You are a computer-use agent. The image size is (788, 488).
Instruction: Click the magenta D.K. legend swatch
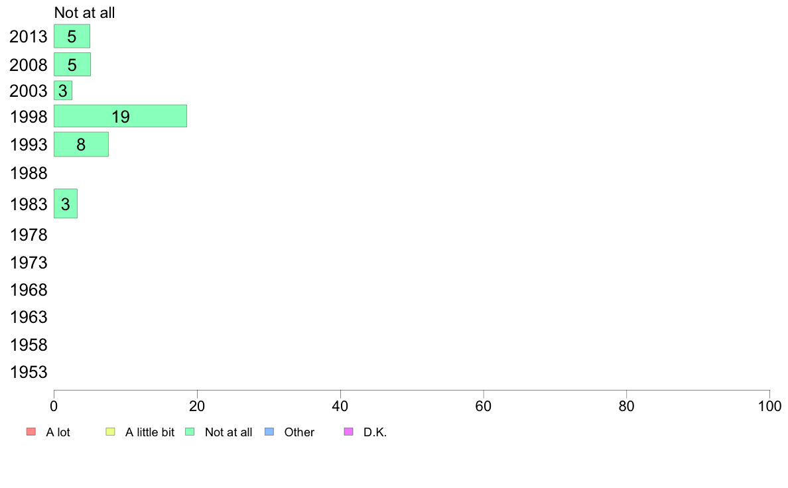[349, 432]
